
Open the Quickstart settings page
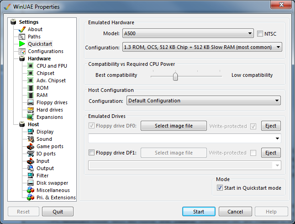pyautogui.click(x=40, y=44)
